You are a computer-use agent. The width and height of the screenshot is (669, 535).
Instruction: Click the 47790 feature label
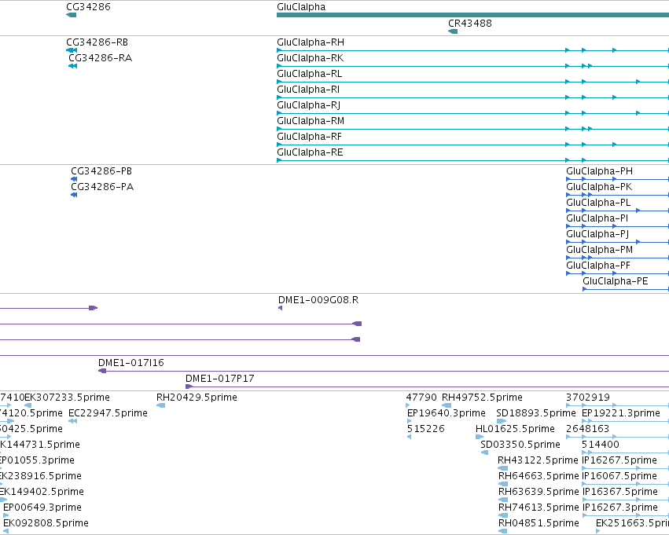421,398
